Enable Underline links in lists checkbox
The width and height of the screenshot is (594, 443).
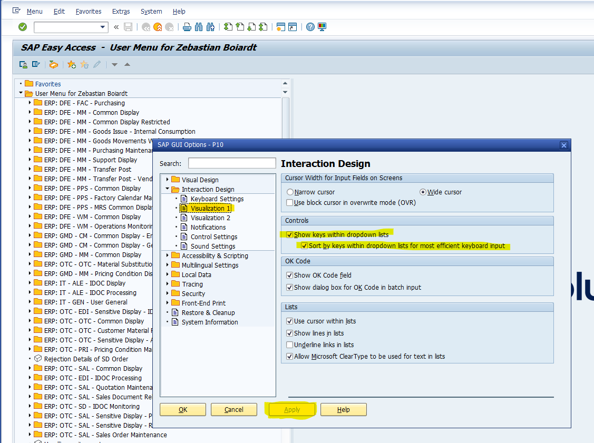(x=290, y=345)
